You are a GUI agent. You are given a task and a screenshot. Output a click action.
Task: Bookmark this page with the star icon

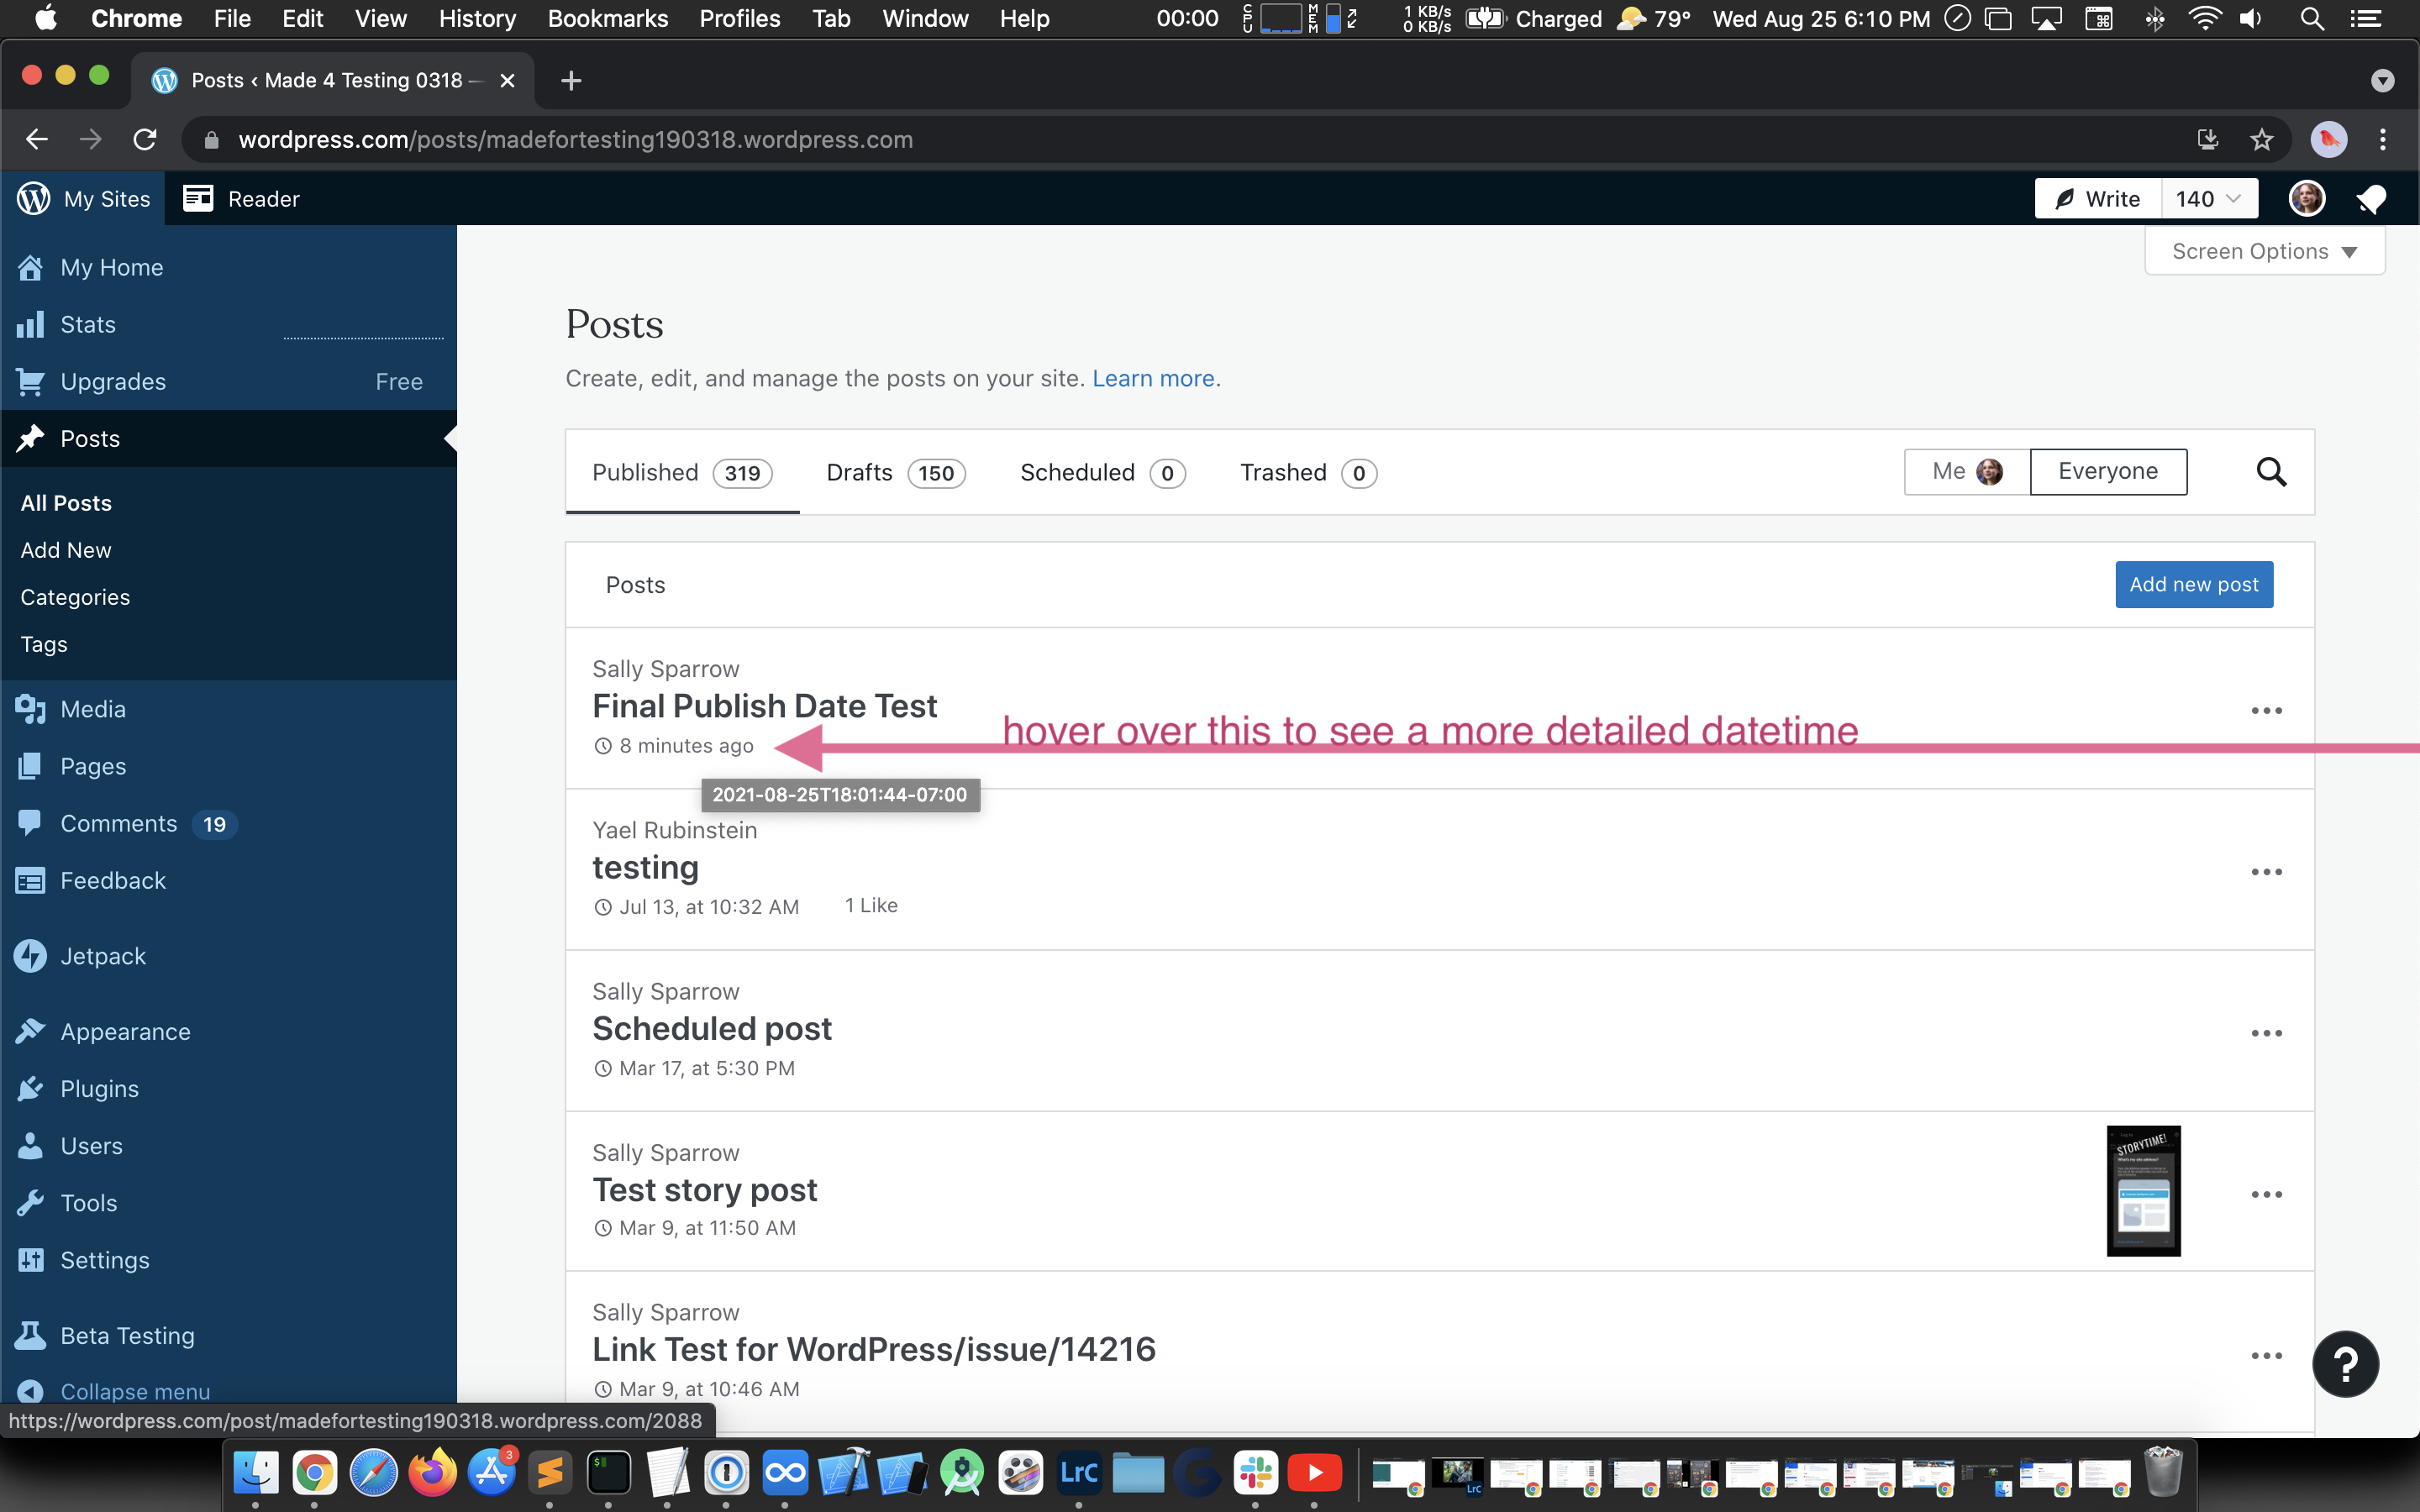point(2262,139)
